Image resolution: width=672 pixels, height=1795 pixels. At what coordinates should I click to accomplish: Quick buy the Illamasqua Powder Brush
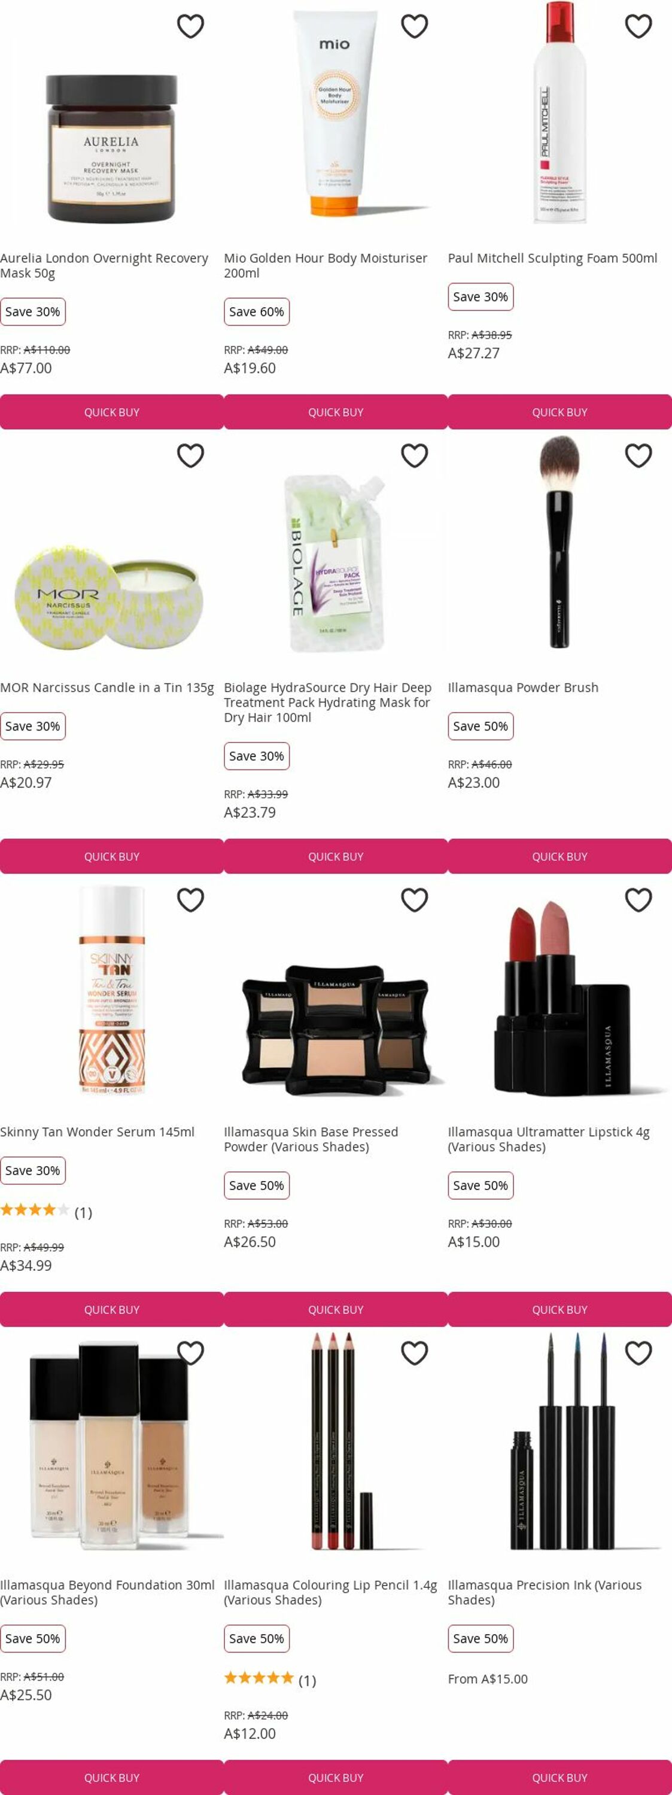(560, 856)
